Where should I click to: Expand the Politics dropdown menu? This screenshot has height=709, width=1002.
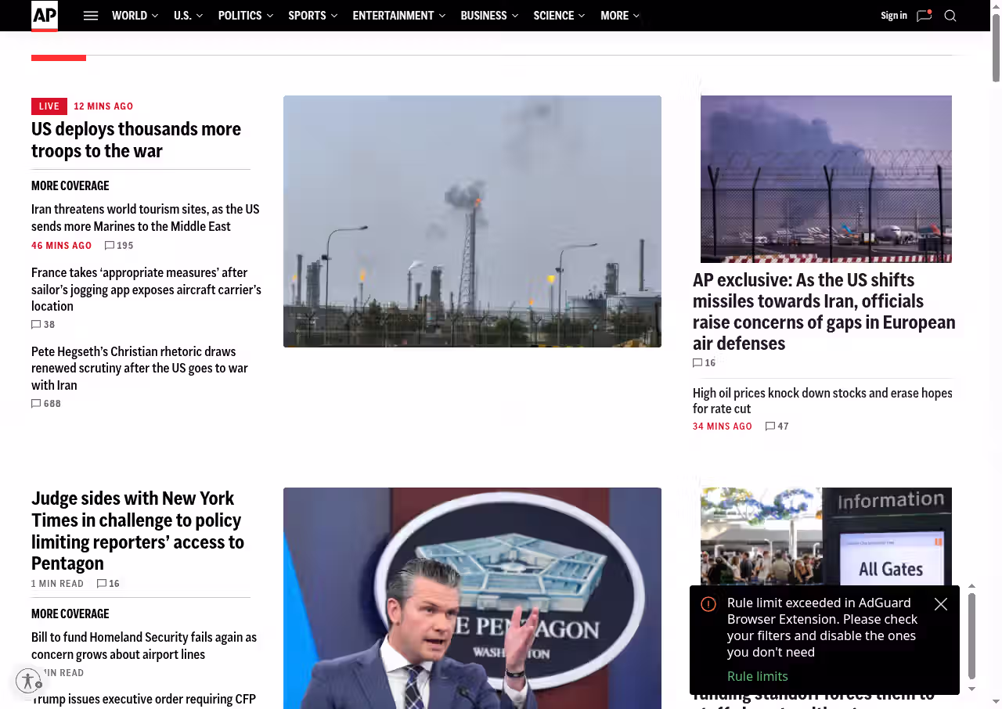[245, 16]
